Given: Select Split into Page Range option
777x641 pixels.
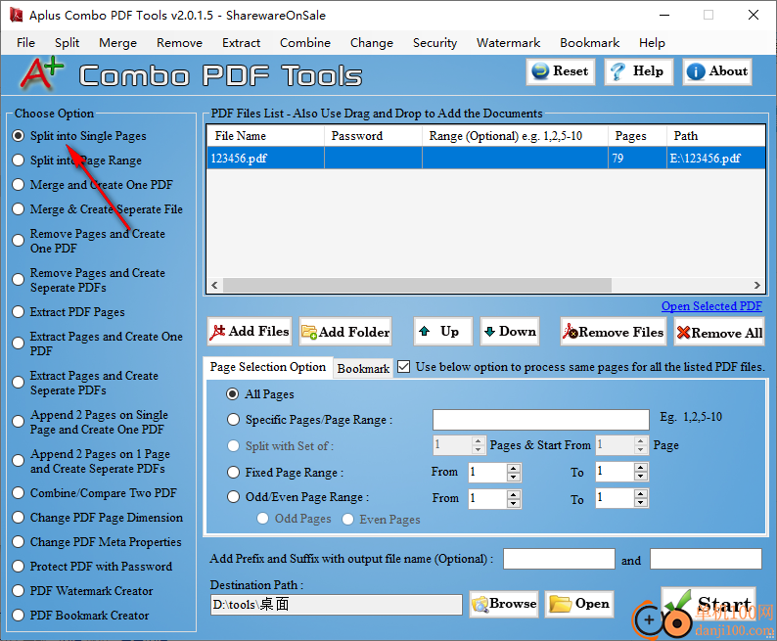Looking at the screenshot, I should [19, 160].
